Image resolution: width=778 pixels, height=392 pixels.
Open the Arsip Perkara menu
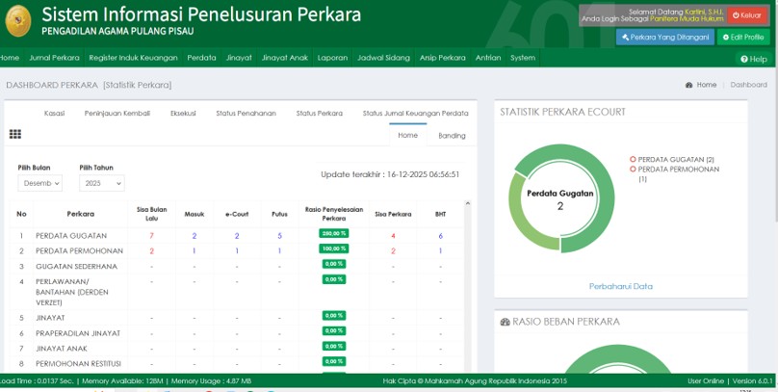tap(443, 58)
